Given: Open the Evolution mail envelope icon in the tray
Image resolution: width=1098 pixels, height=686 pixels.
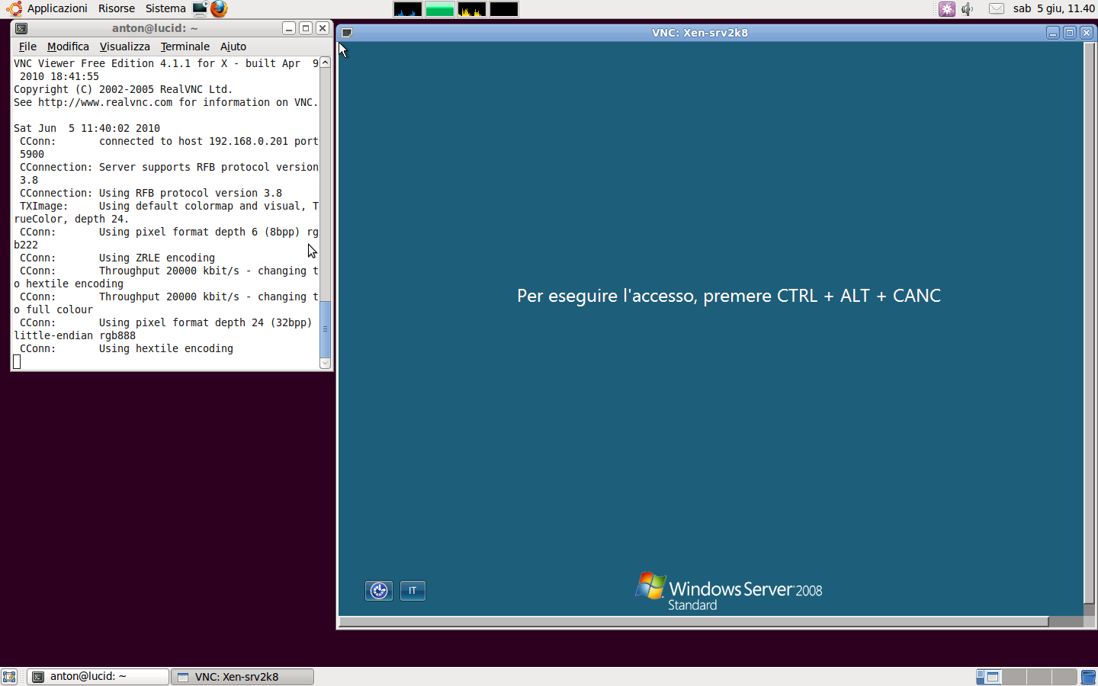Looking at the screenshot, I should tap(996, 9).
